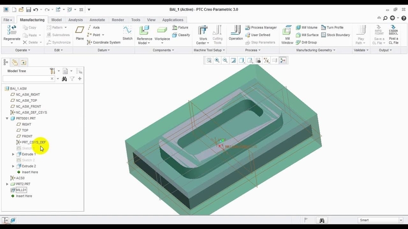
Task: Click the Mill Volume tool
Action: point(307,27)
